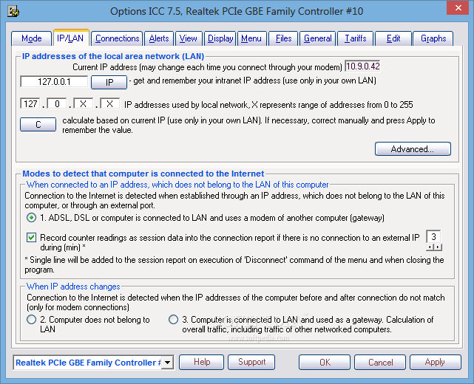Decrease minutes with the left stepper arrow
Viewport: 474px width, 384px height.
coord(430,247)
